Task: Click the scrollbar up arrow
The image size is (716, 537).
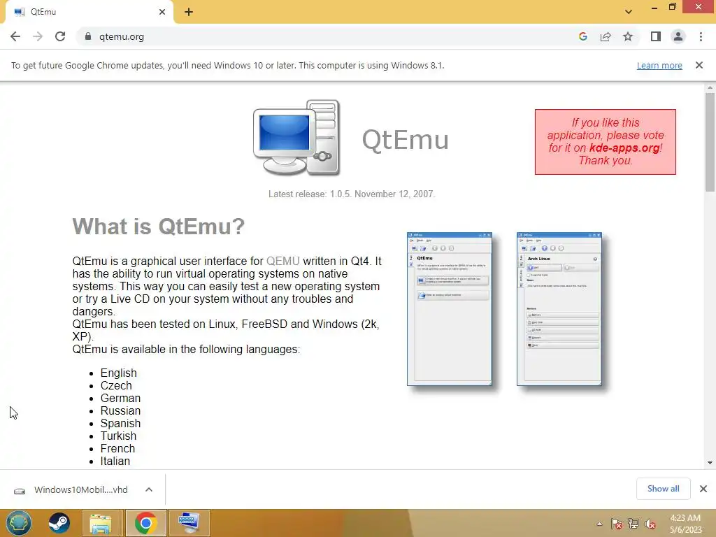Action: tap(710, 87)
